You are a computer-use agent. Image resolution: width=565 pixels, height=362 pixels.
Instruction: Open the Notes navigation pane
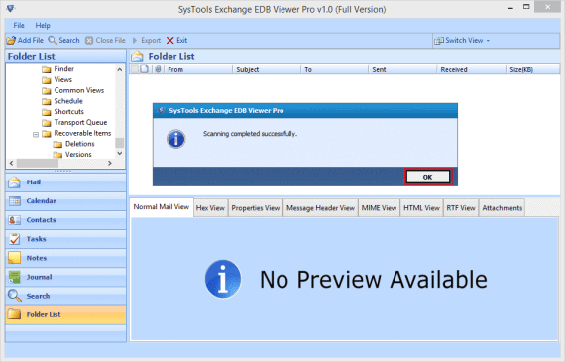(65, 258)
